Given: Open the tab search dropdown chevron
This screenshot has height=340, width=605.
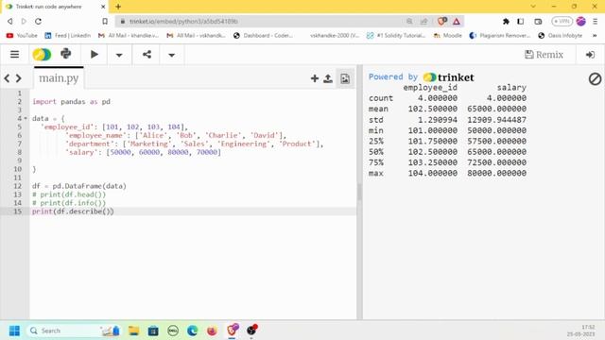Looking at the screenshot, I should tap(533, 7).
